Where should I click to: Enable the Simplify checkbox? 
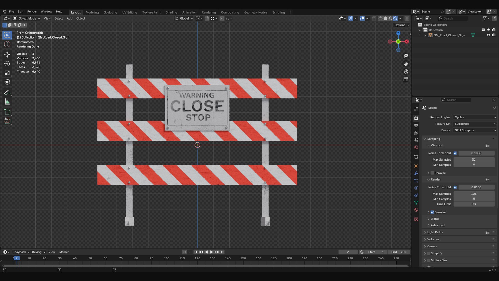(429, 253)
